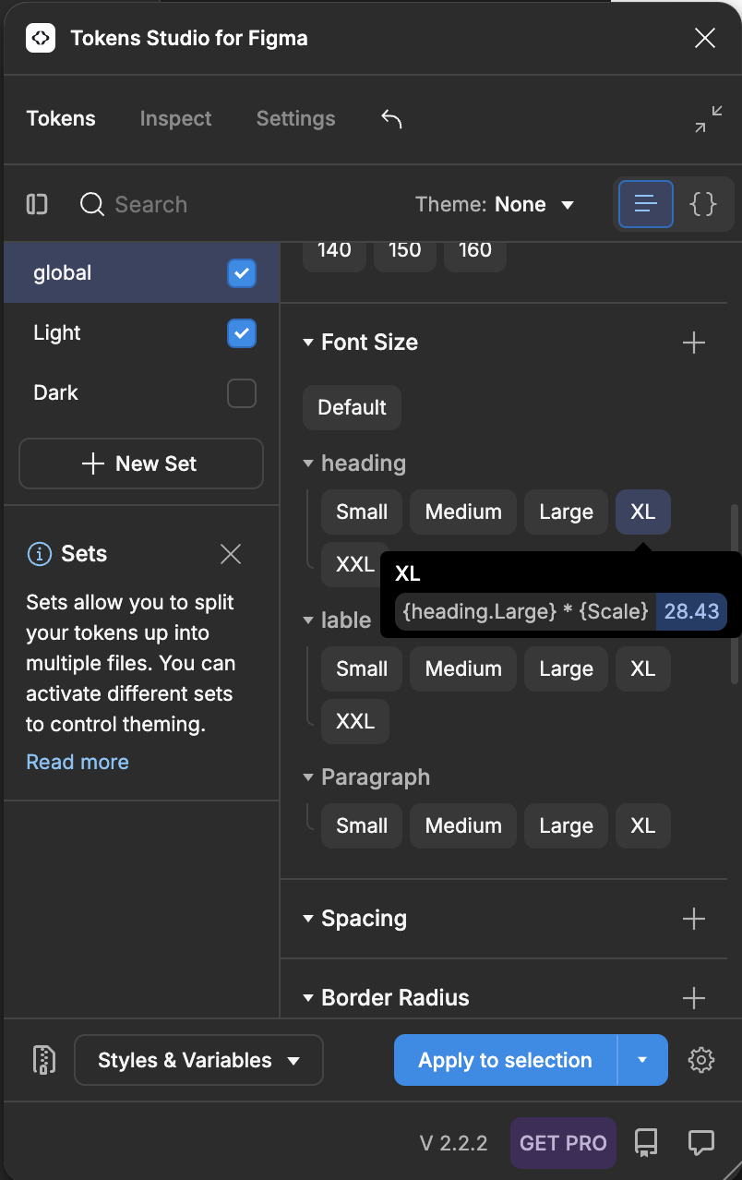Open Apply to selection options arrow
742x1180 pixels.
[642, 1060]
